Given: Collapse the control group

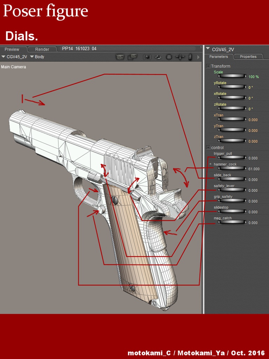Looking at the screenshot, I should pyautogui.click(x=208, y=148).
